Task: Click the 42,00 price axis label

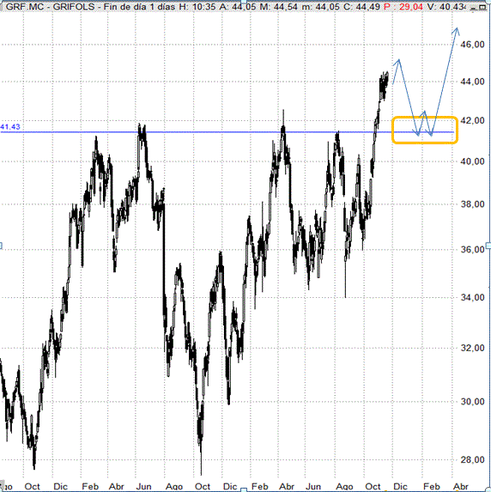Action: coord(472,120)
